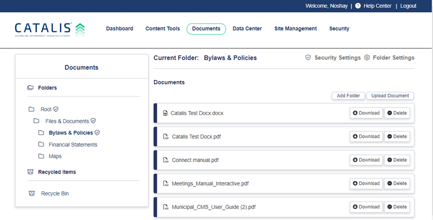Download Meetings_Manual_Interactive.pdf

pos(366,183)
